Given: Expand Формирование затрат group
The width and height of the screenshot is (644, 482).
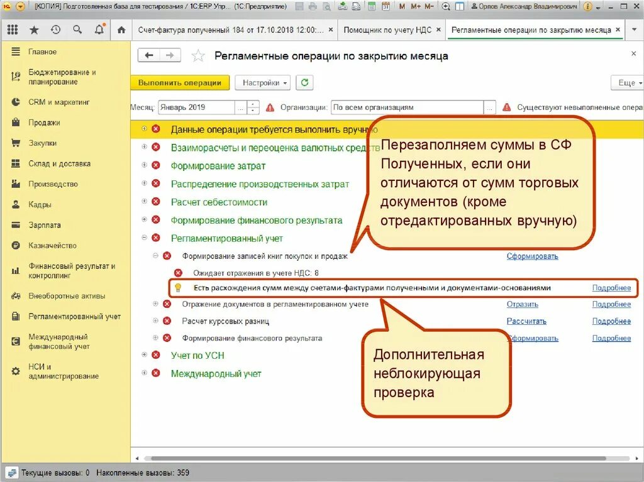Looking at the screenshot, I should [x=144, y=165].
